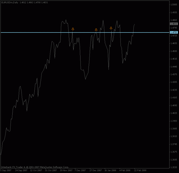The width and height of the screenshot is (179, 173).
Task: Click the 1.5005 price scale label
Action: [x=174, y=5]
